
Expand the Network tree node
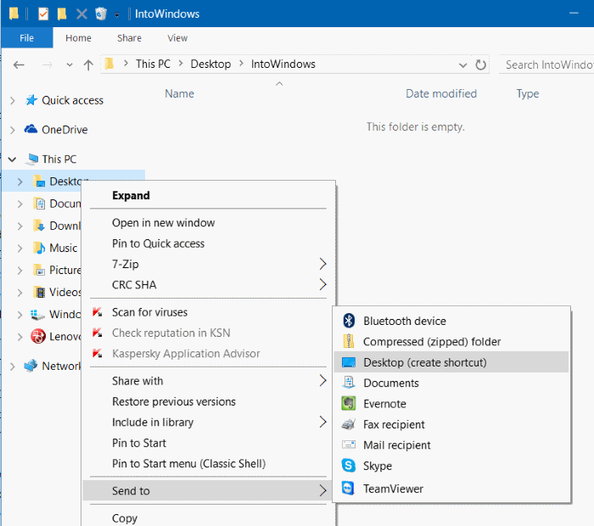coord(12,366)
